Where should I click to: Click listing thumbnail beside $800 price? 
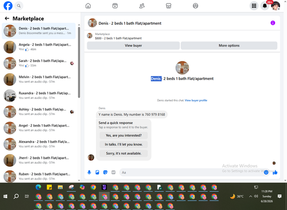(90, 36)
